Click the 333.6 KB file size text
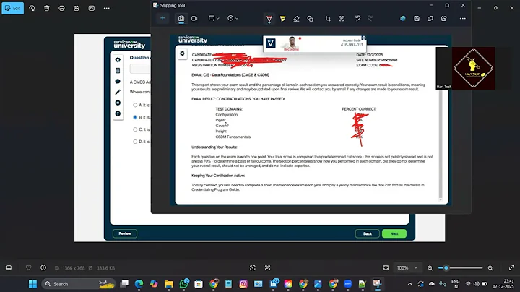This screenshot has width=520, height=292. [105, 267]
